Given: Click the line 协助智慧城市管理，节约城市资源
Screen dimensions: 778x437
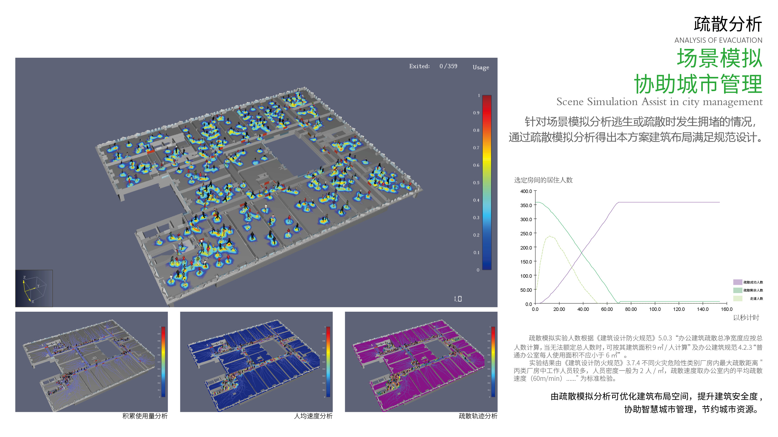Looking at the screenshot, I should point(692,409).
